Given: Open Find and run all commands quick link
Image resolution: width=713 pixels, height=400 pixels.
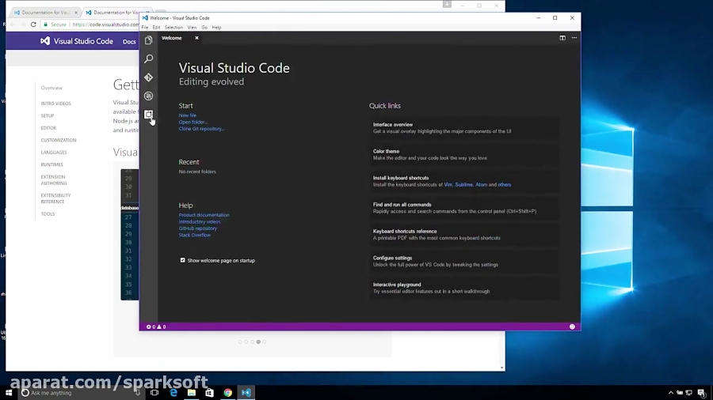Looking at the screenshot, I should click(463, 208).
